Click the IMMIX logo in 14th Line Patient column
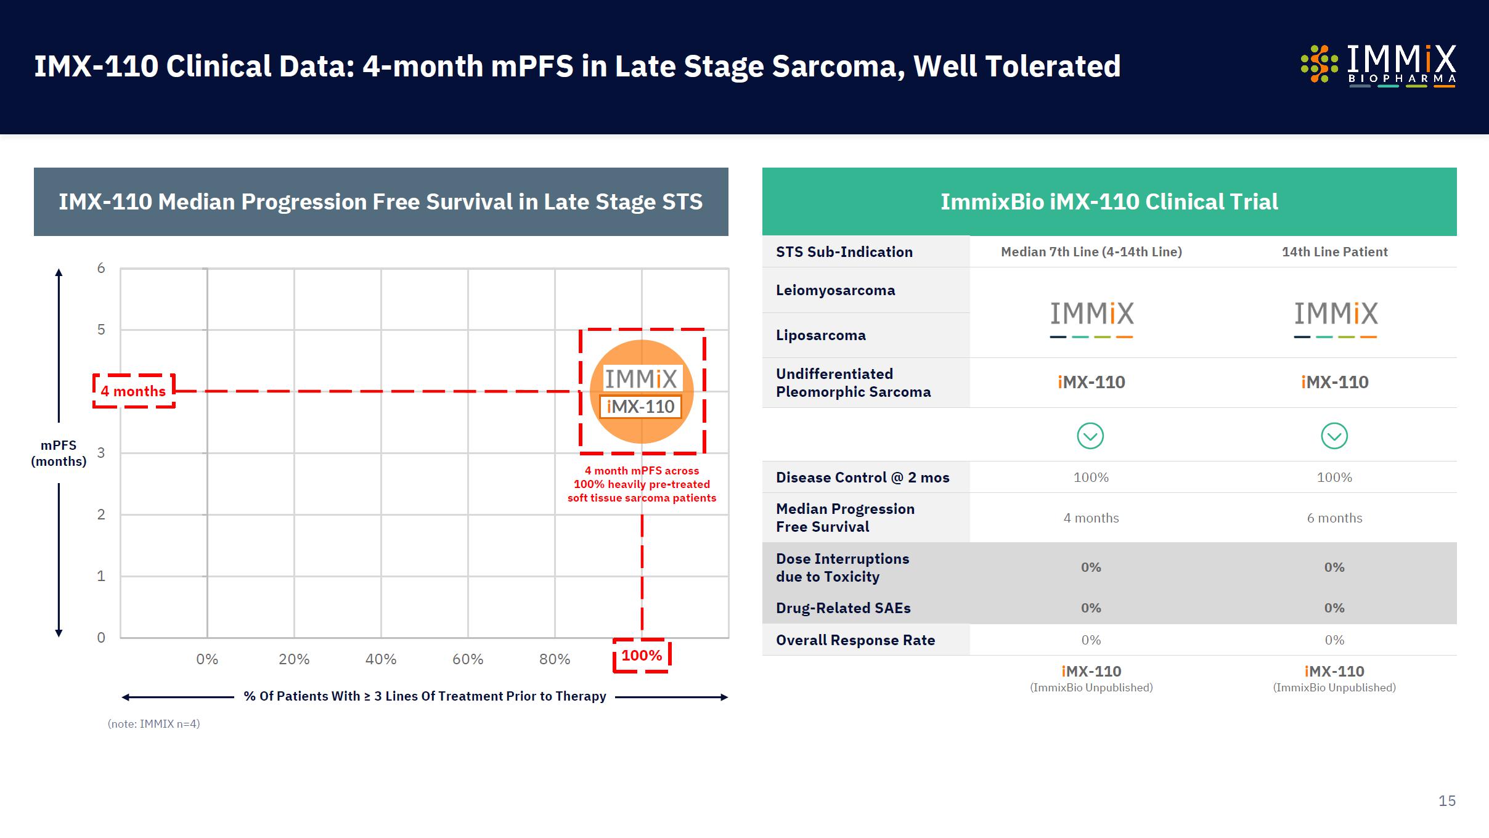This screenshot has height=838, width=1489. pyautogui.click(x=1335, y=318)
